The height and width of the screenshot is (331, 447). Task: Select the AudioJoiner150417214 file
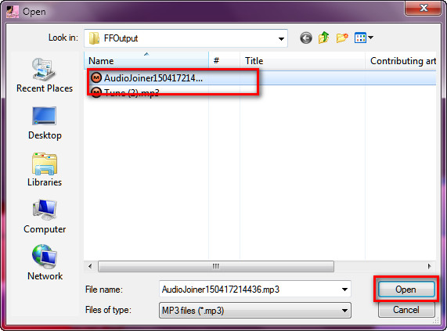click(x=153, y=77)
